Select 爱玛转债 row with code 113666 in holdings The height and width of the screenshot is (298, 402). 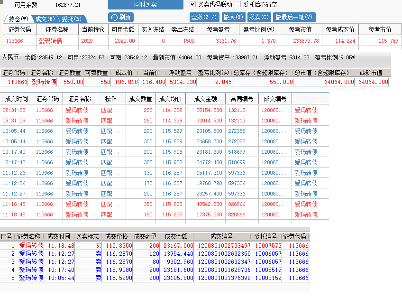[53, 41]
